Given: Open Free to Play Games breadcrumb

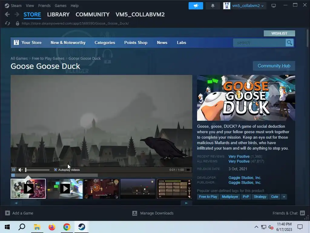Looking at the screenshot, I should (48, 59).
